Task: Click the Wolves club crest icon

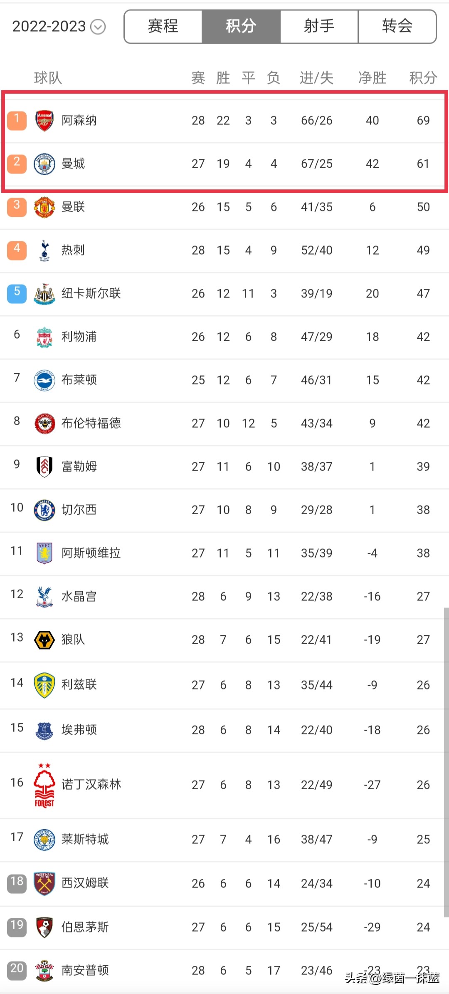Action: pos(44,640)
